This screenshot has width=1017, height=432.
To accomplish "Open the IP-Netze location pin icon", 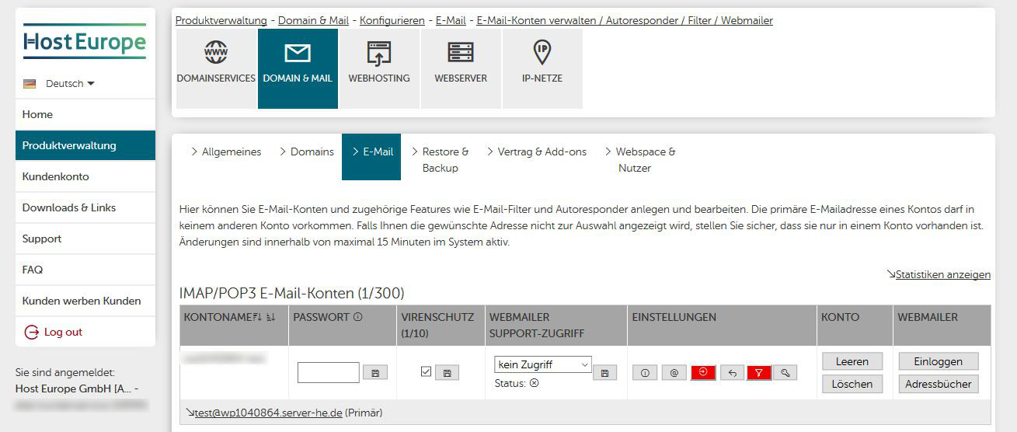I will tap(542, 53).
